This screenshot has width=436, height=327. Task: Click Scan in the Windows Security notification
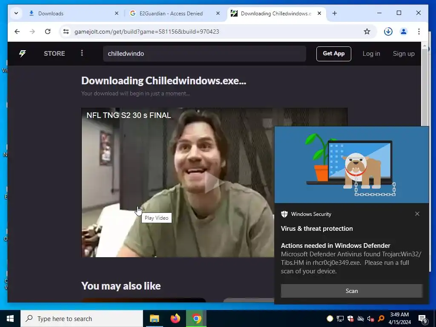(x=351, y=291)
